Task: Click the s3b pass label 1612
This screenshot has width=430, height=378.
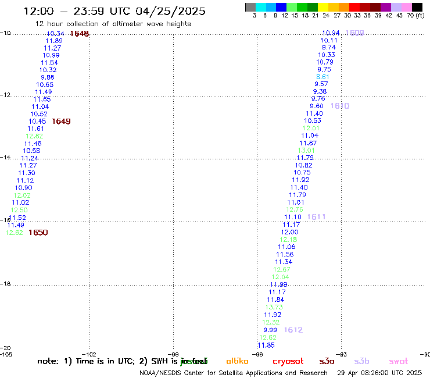Action: [293, 330]
